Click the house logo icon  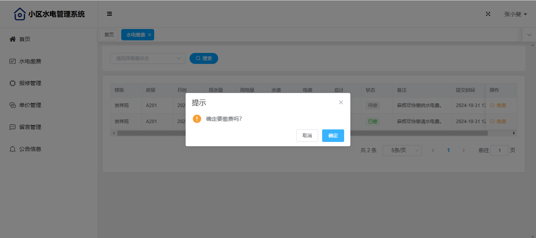pos(20,14)
